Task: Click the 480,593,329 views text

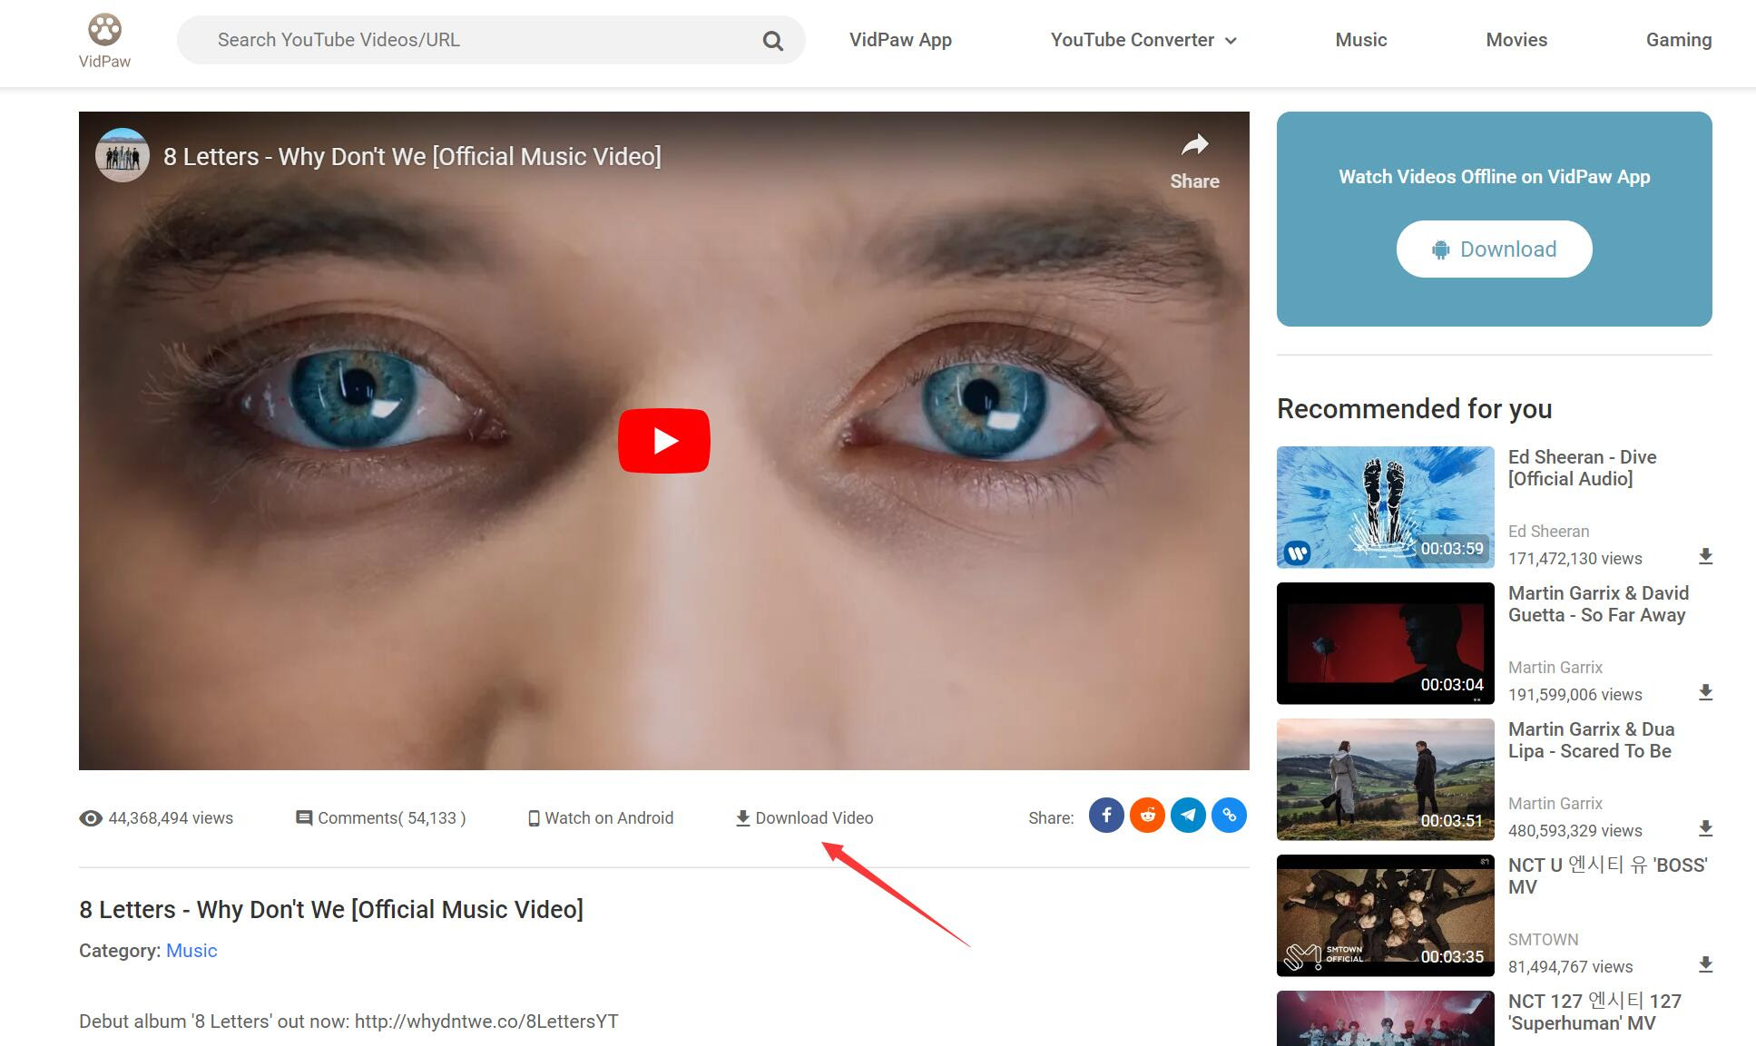Action: (x=1575, y=830)
